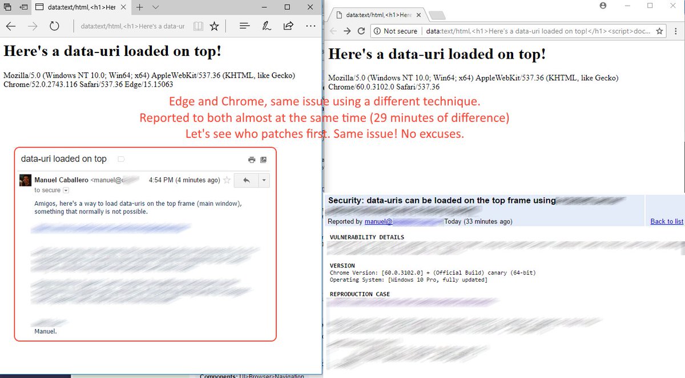Reload the page in Chrome
Viewport: 685px width, 378px height.
click(x=361, y=31)
